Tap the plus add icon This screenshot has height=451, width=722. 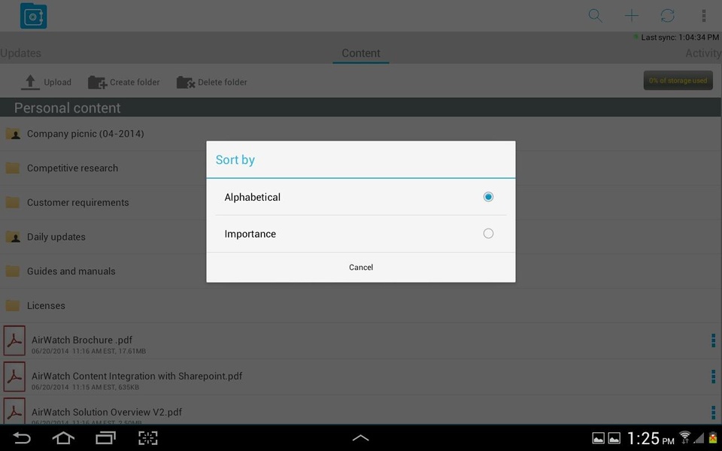click(631, 16)
